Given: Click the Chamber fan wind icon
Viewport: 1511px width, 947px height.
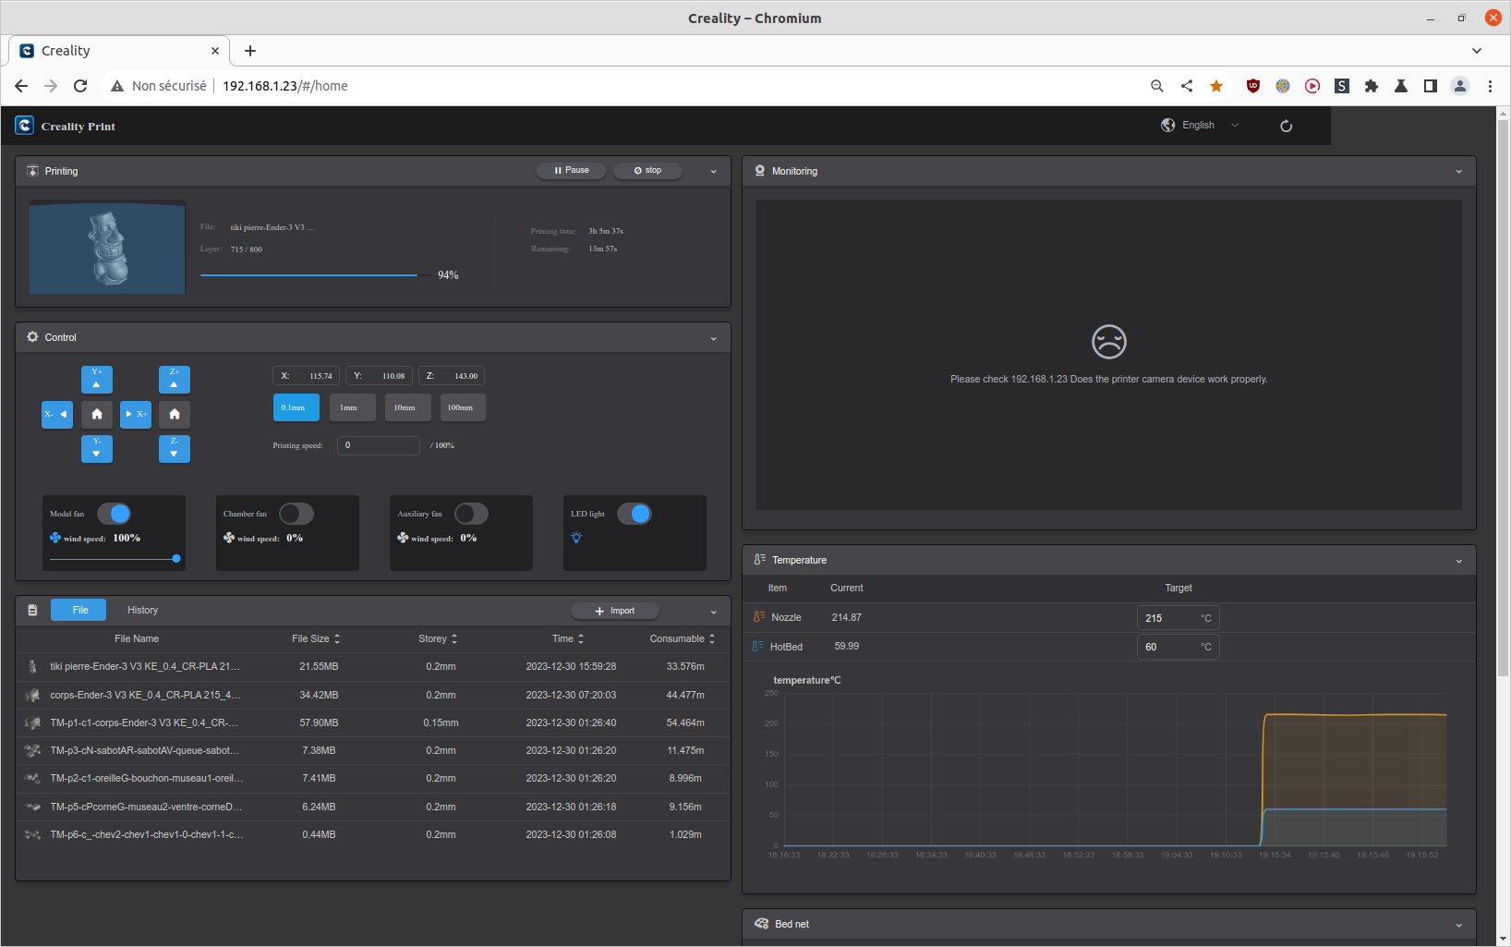Looking at the screenshot, I should [229, 538].
